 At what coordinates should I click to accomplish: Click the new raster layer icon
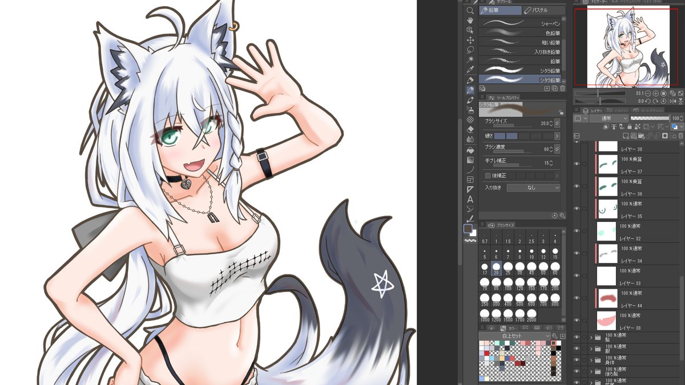(627, 136)
